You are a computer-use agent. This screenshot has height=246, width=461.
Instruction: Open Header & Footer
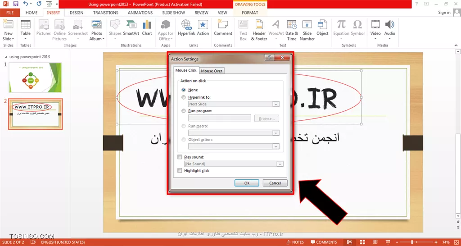click(259, 25)
